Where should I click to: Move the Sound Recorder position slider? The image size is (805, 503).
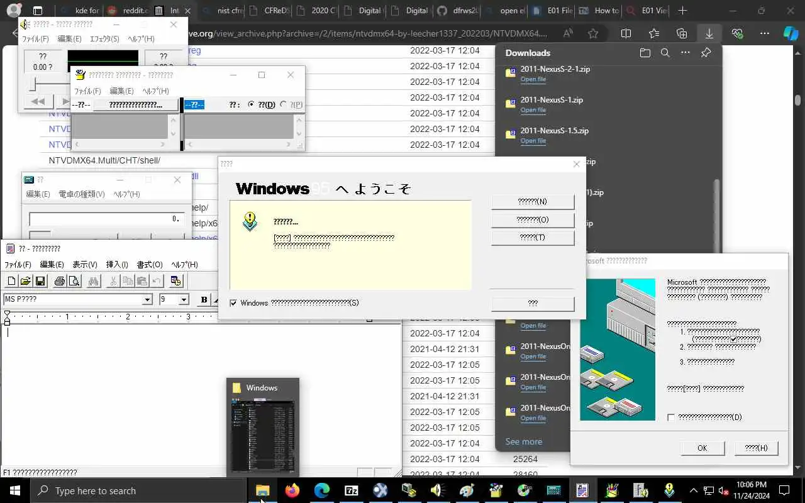32,84
